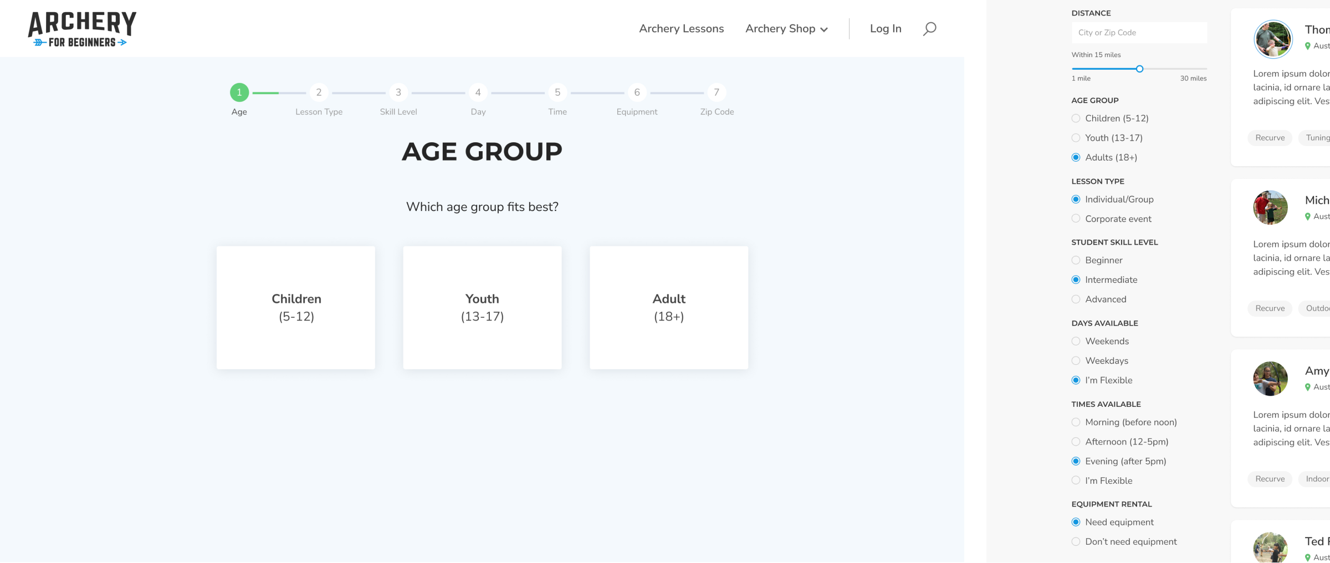Click the first instructor's avatar photo
The height and width of the screenshot is (563, 1330).
1272,39
